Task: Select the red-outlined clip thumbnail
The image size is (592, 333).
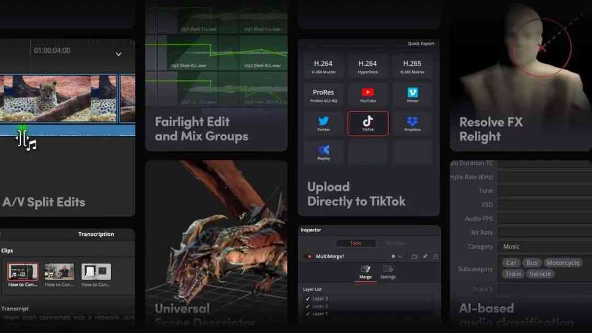Action: tap(22, 272)
